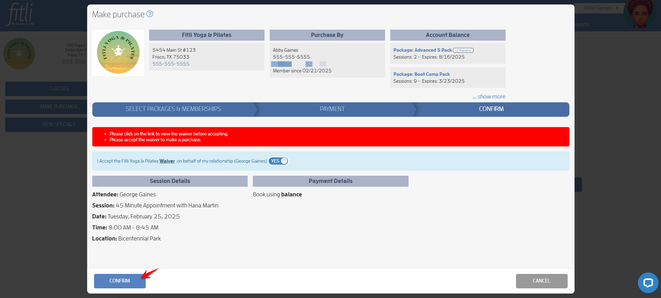
Task: Click the Account Balance header
Action: point(448,35)
